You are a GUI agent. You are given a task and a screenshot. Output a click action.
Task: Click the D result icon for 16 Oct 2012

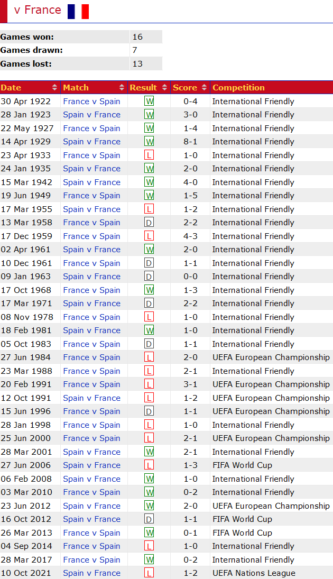click(149, 519)
